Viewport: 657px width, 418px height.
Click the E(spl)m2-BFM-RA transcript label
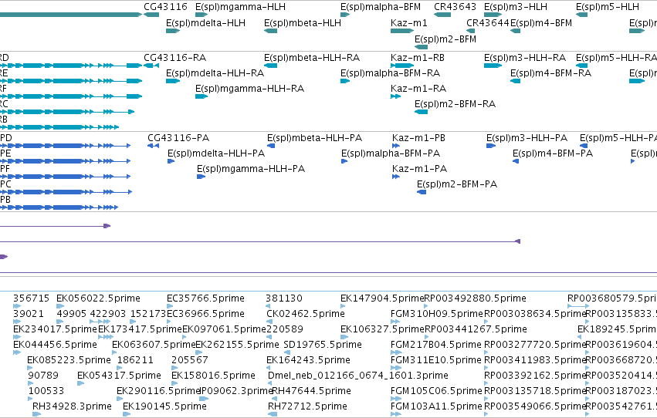(455, 104)
